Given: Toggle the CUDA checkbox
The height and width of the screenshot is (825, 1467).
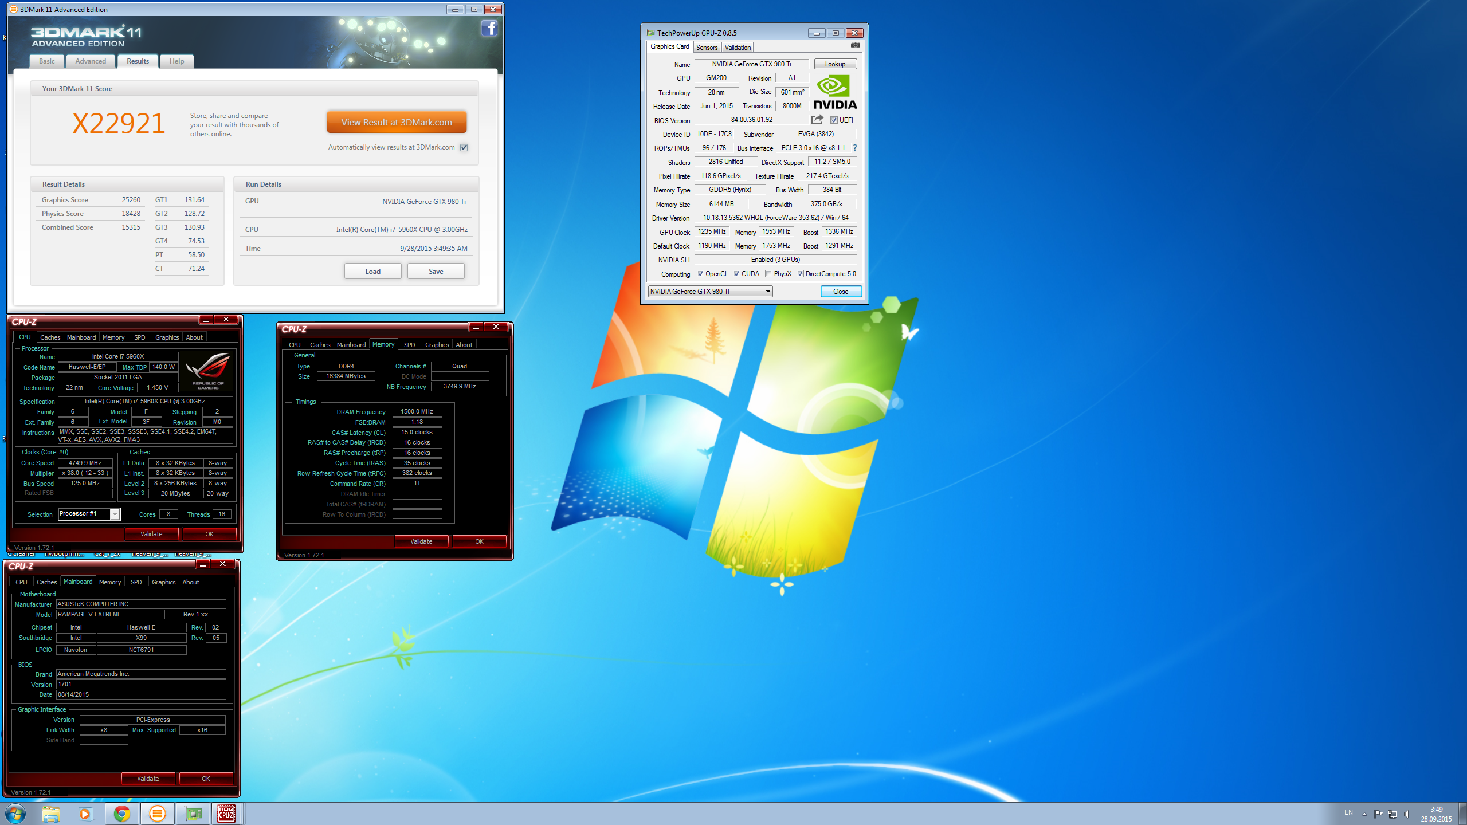Looking at the screenshot, I should coord(736,274).
